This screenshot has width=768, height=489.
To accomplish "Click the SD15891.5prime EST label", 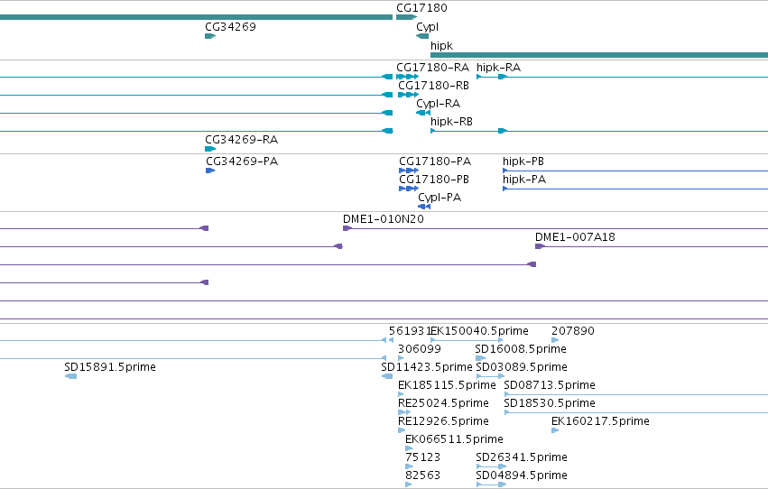I will [110, 367].
